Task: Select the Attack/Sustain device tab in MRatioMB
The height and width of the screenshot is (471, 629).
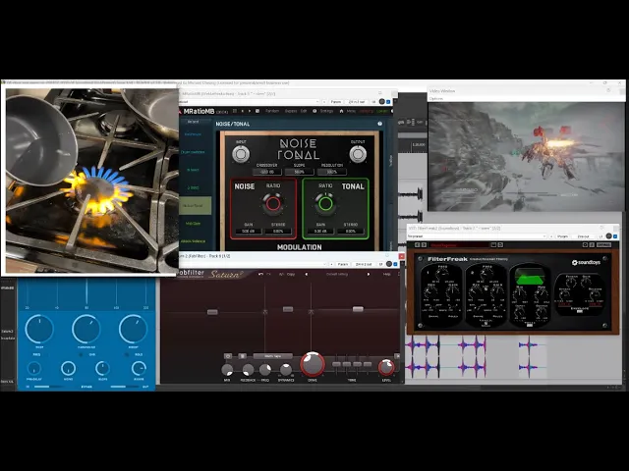Action: tap(193, 241)
